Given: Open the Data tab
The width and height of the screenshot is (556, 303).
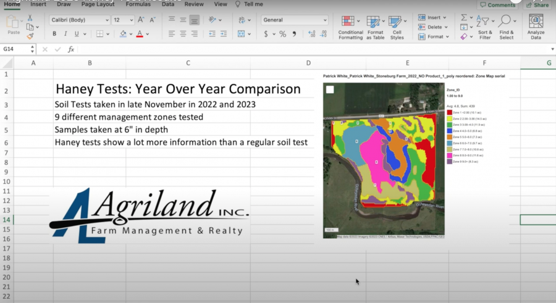Looking at the screenshot, I should pyautogui.click(x=168, y=4).
